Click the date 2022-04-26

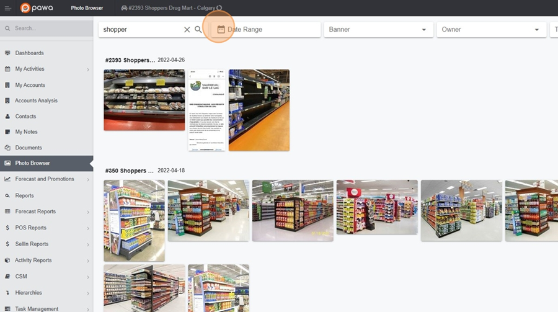[171, 60]
